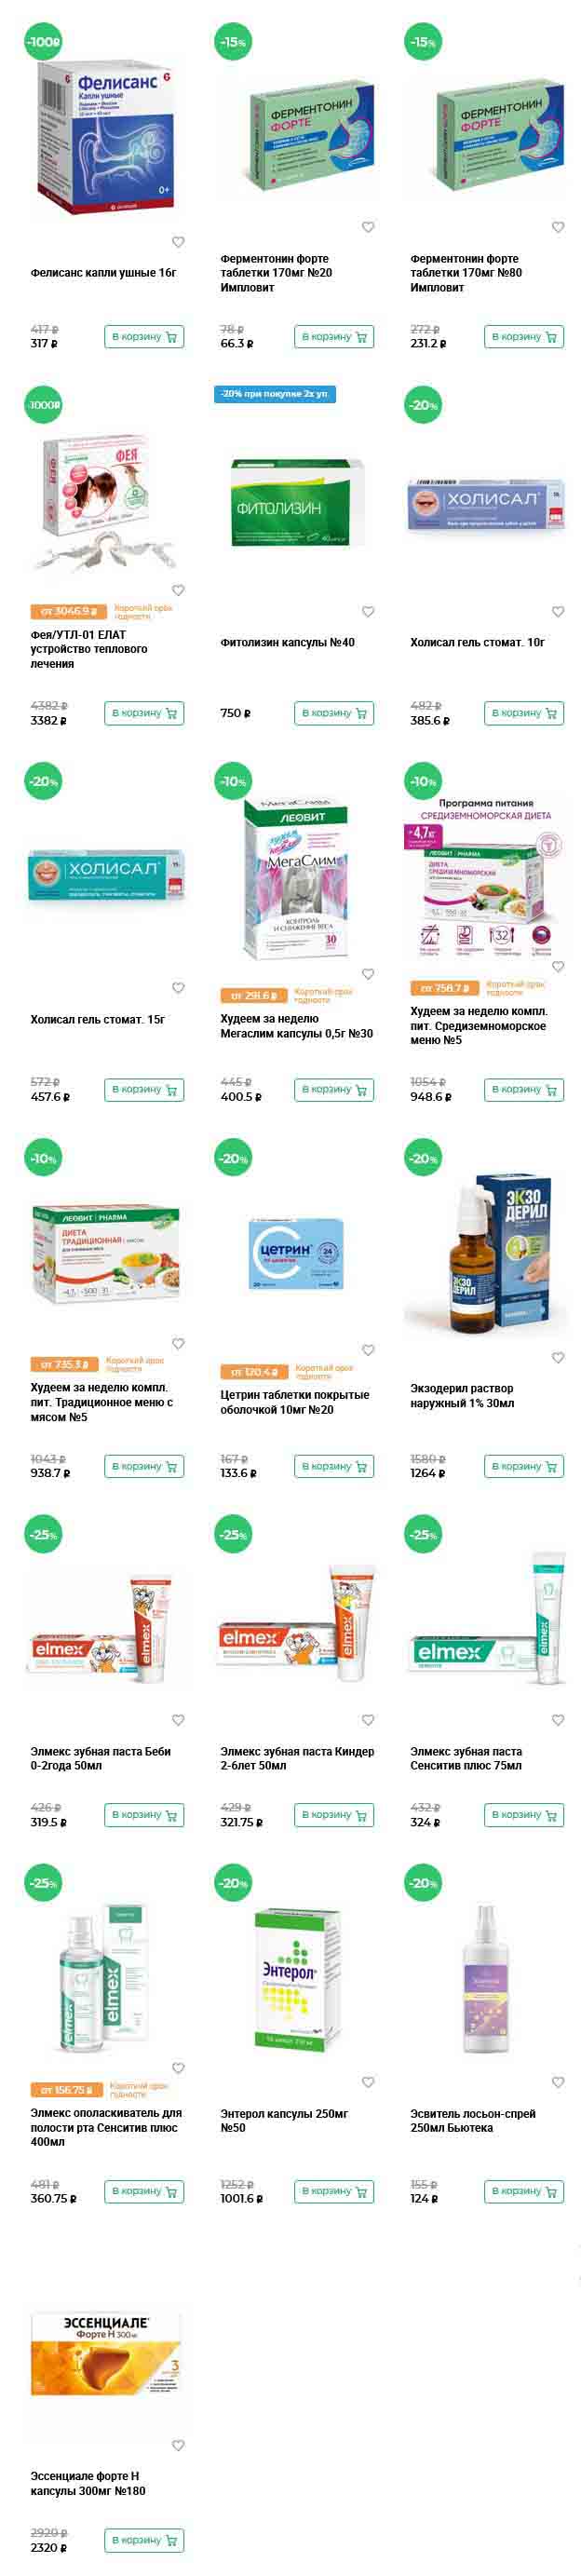Favorite Цетрин таблетки with heart icon
Image resolution: width=581 pixels, height=2576 pixels.
(368, 1350)
